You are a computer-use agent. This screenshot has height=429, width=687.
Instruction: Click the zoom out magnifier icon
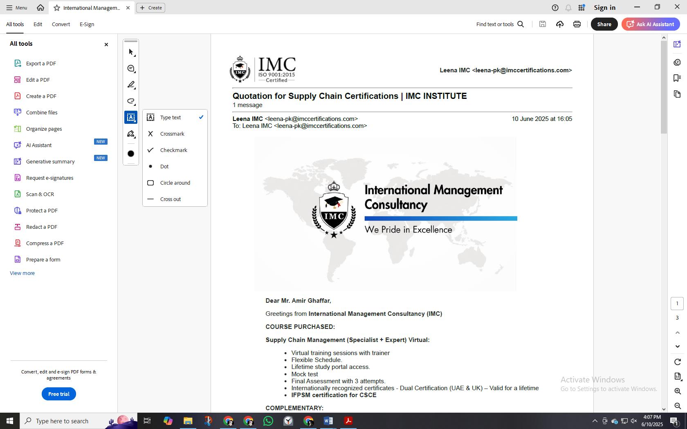tap(677, 406)
